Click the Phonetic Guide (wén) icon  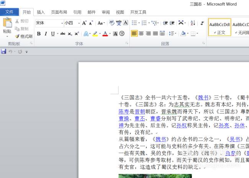119,23
